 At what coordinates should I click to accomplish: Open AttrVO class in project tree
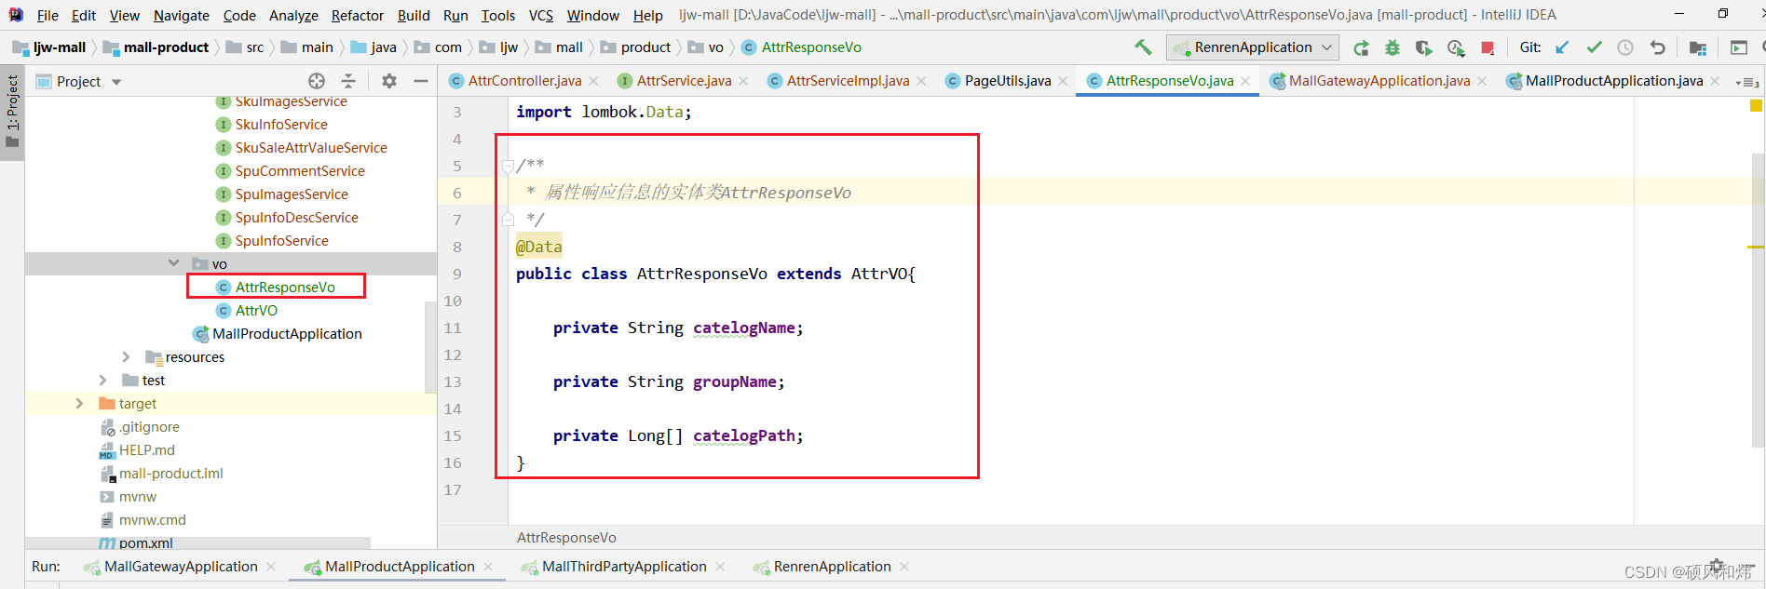(x=256, y=310)
